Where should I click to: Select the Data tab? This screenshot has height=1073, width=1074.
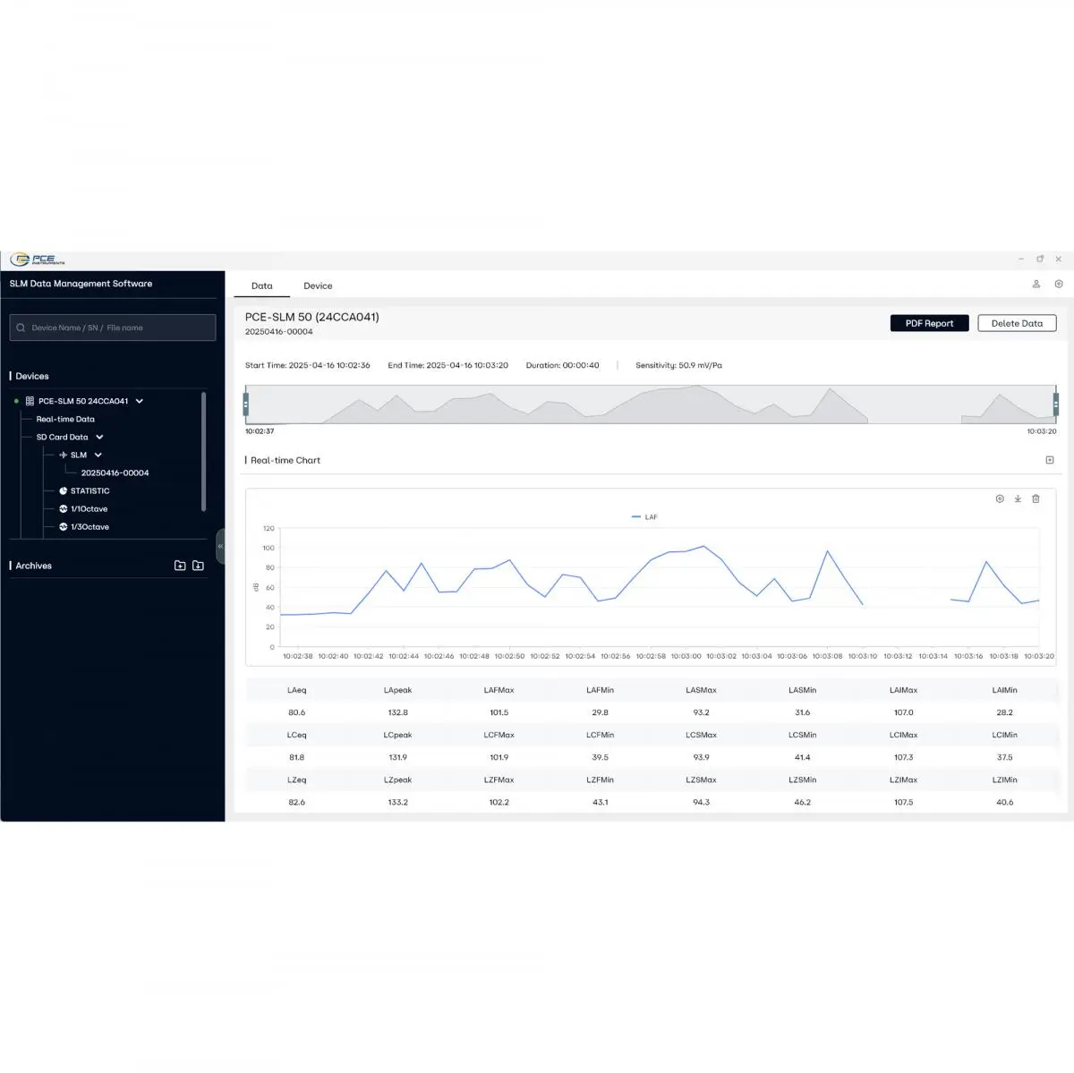point(261,286)
